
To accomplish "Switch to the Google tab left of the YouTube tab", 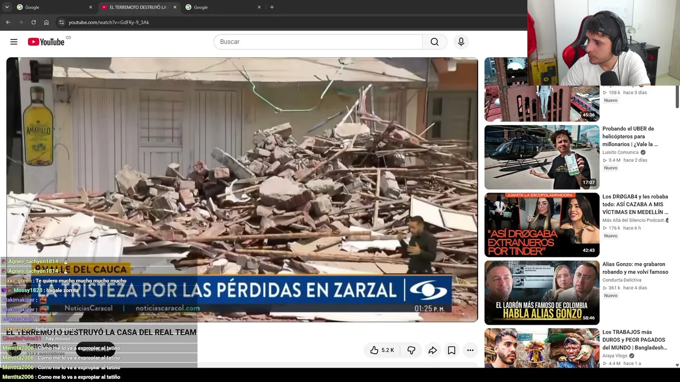I will point(54,7).
